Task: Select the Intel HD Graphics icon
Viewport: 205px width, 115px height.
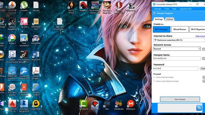Action: tap(12, 73)
